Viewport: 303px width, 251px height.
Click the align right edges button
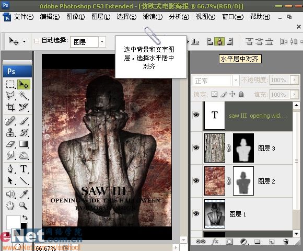point(230,41)
